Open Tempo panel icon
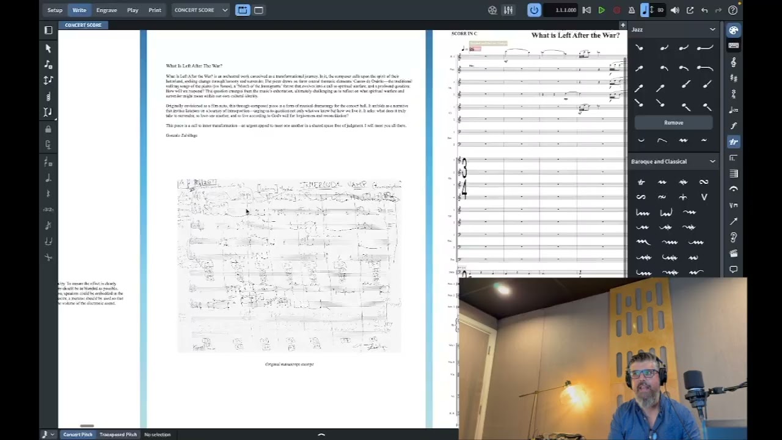The height and width of the screenshot is (440, 782). tap(734, 110)
